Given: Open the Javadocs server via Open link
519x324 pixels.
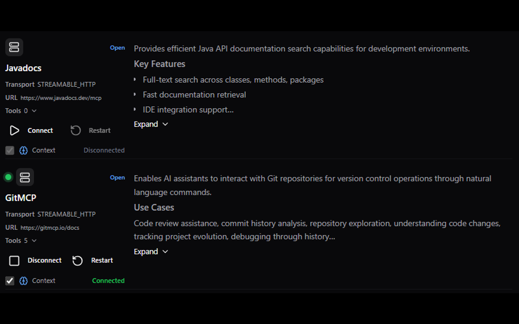Looking at the screenshot, I should pos(118,48).
